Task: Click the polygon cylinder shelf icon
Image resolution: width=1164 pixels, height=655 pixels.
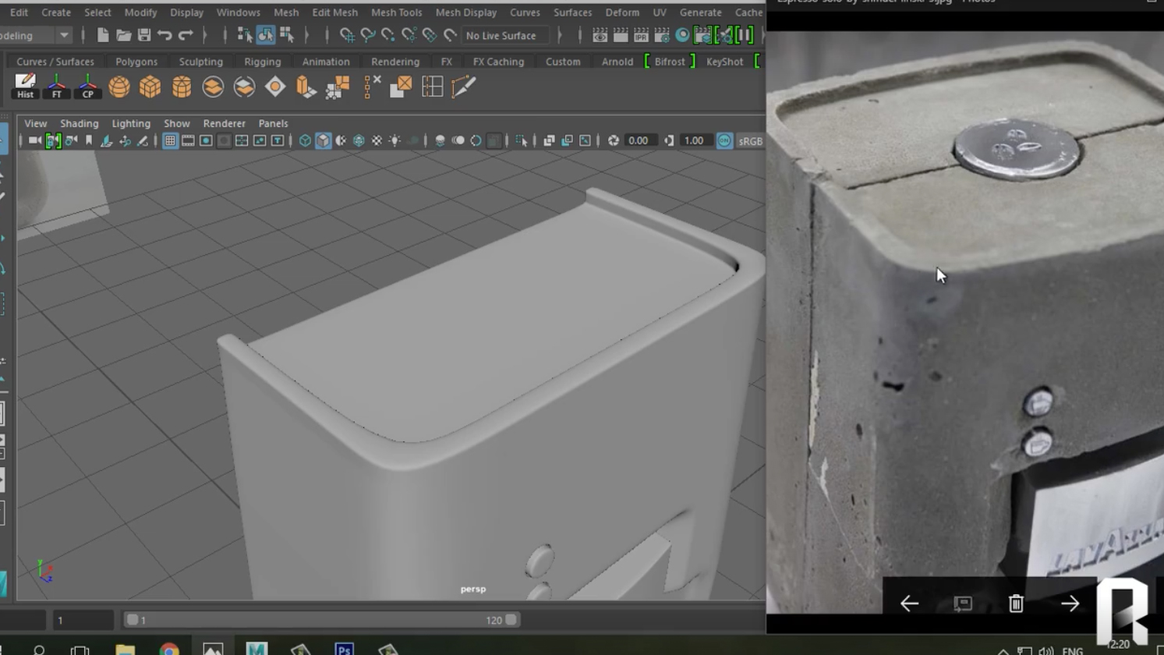Action: [x=182, y=87]
